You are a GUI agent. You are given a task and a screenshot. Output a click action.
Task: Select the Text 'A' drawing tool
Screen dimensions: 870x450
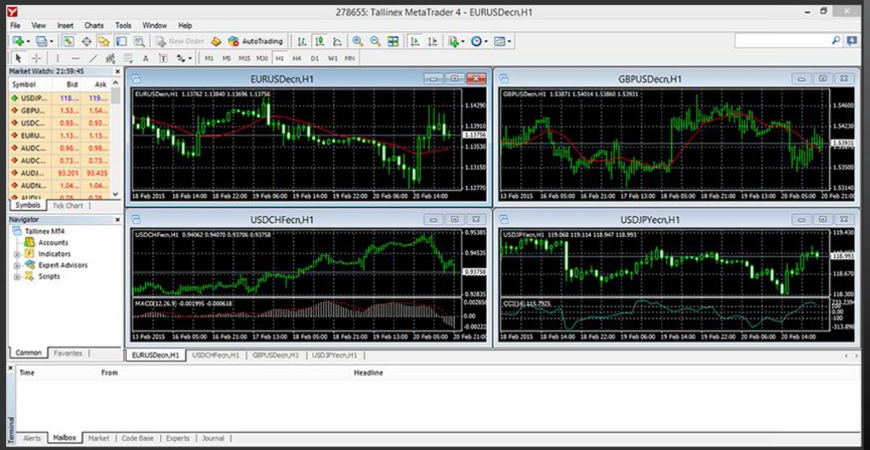pos(145,58)
